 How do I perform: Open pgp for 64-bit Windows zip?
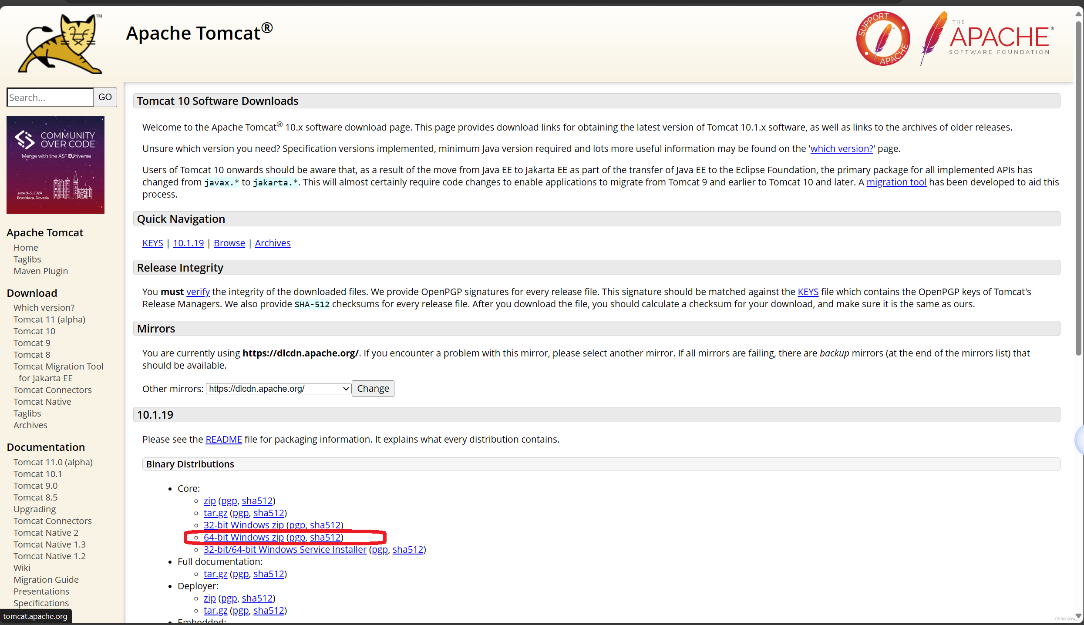(297, 538)
